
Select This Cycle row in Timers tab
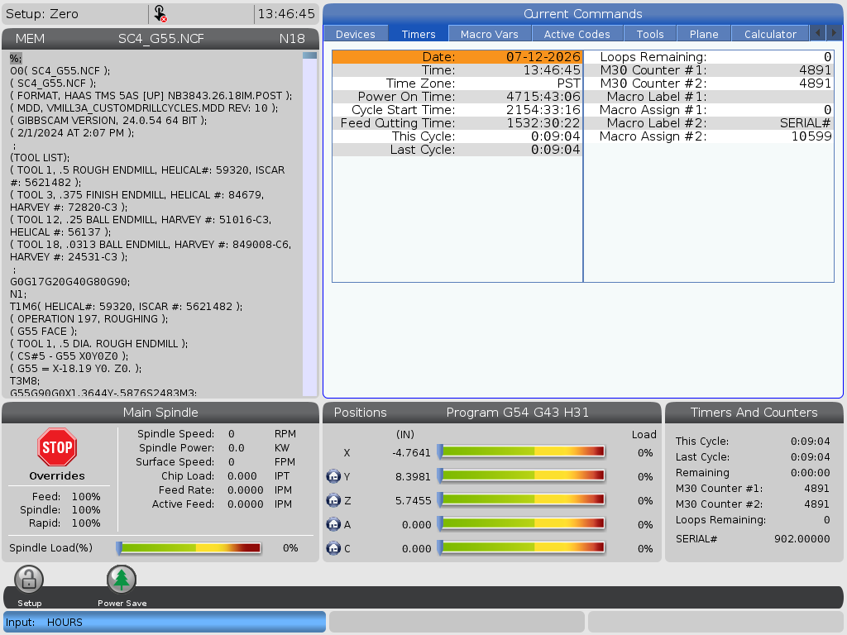click(457, 136)
